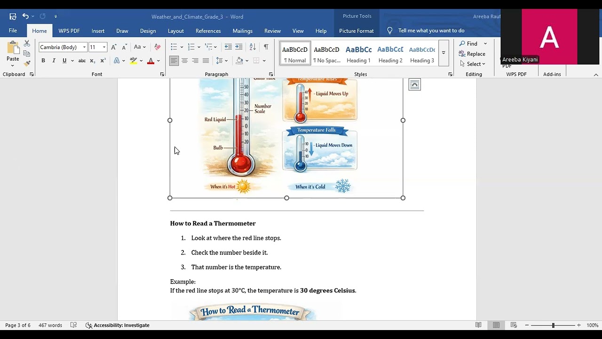Open the Picture Format tab
The width and height of the screenshot is (602, 339).
tap(356, 31)
